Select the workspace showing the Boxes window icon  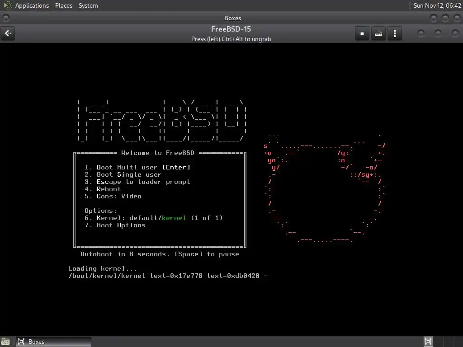428,342
